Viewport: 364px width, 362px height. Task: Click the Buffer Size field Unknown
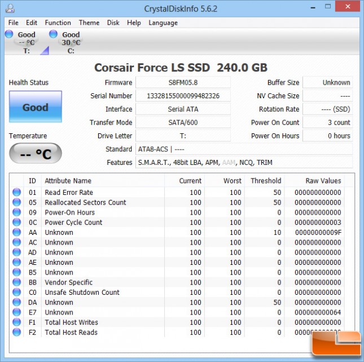pyautogui.click(x=327, y=82)
